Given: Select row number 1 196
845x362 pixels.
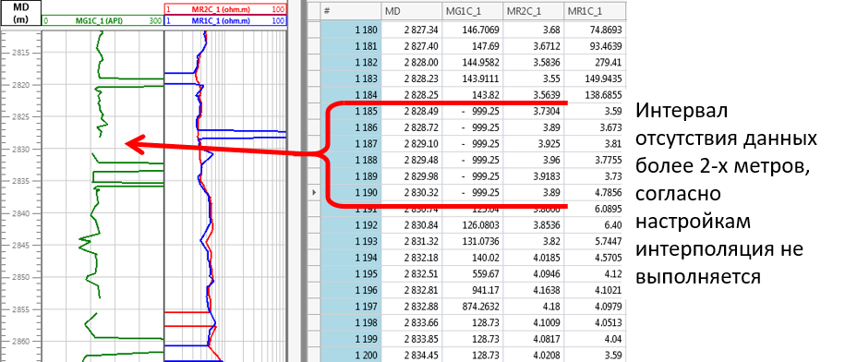Looking at the screenshot, I should (x=351, y=290).
